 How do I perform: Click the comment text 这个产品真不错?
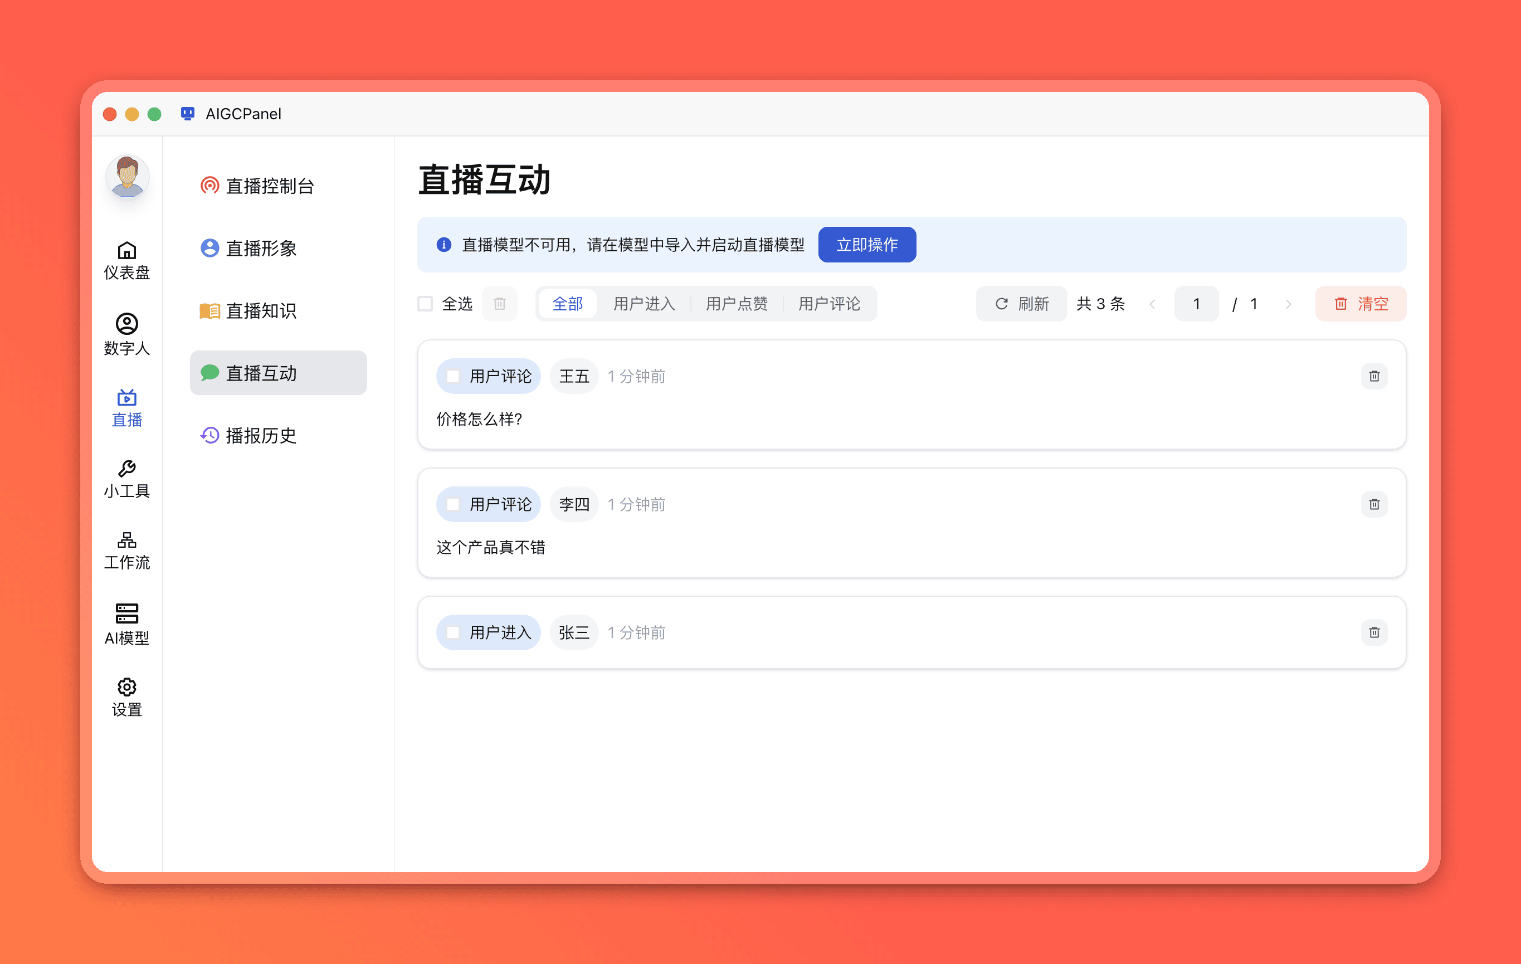pos(491,547)
